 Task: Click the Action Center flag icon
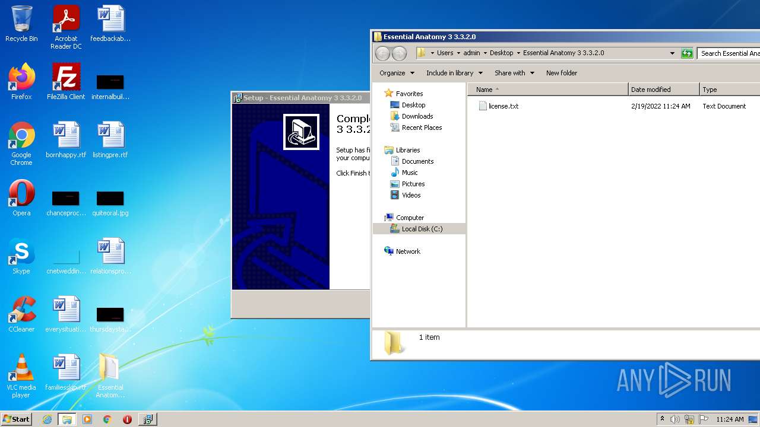click(704, 419)
